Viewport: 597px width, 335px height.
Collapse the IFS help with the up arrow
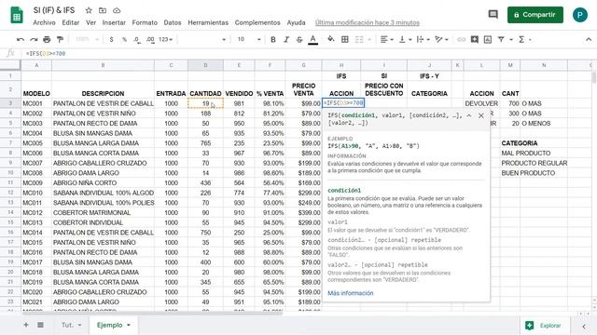(469, 115)
